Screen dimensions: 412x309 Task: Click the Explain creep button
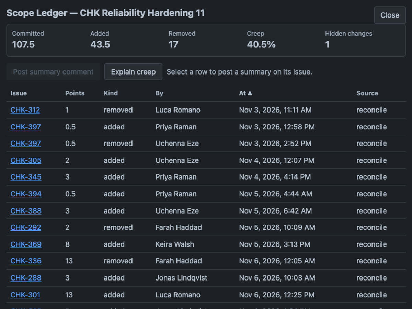click(x=133, y=72)
